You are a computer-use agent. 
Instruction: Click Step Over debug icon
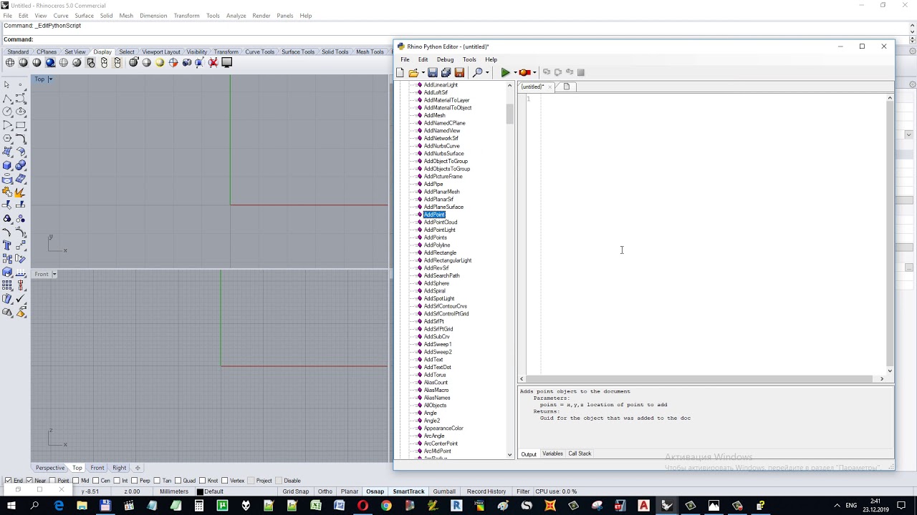[x=558, y=72]
